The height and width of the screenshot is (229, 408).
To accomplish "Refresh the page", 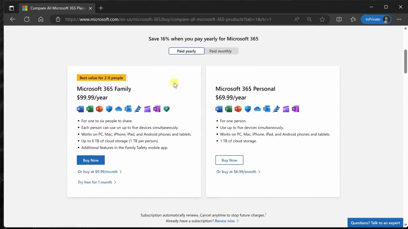I will pos(27,19).
